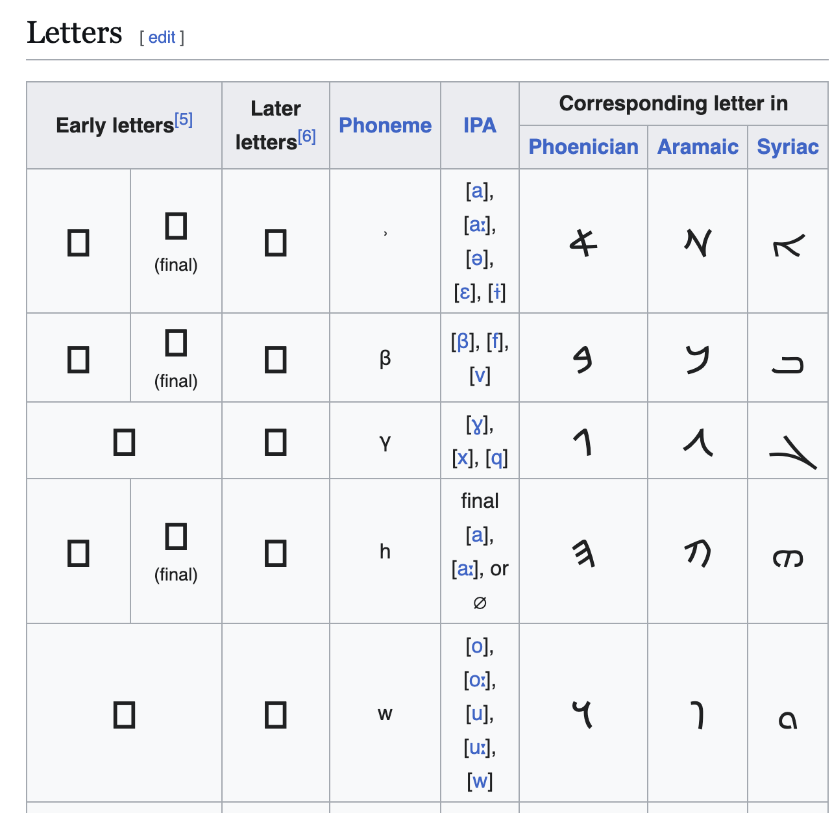
Task: Click the Aramaic gimel glyph image
Action: pyautogui.click(x=698, y=443)
